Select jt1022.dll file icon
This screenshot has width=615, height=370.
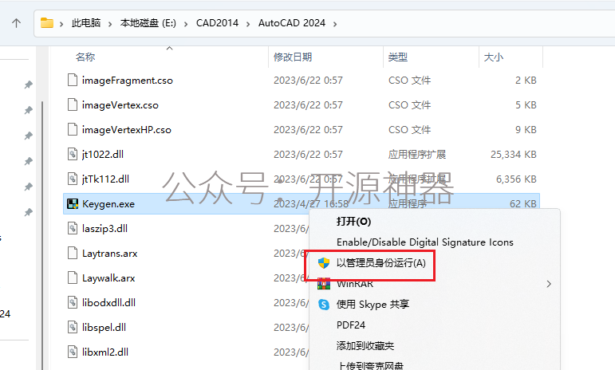(x=73, y=154)
